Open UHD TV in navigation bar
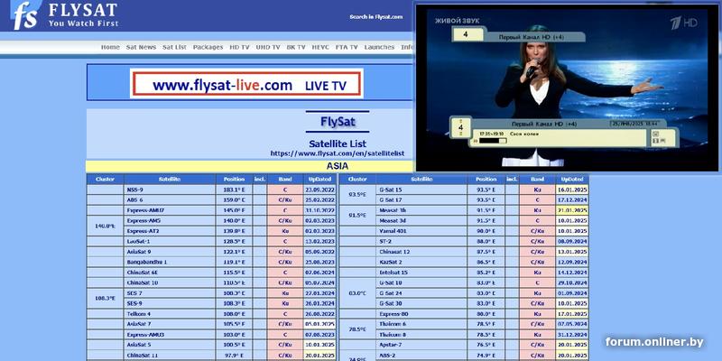Image resolution: width=722 pixels, height=361 pixels. click(268, 47)
